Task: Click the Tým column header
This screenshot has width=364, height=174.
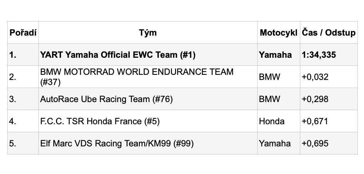Action: (x=148, y=32)
